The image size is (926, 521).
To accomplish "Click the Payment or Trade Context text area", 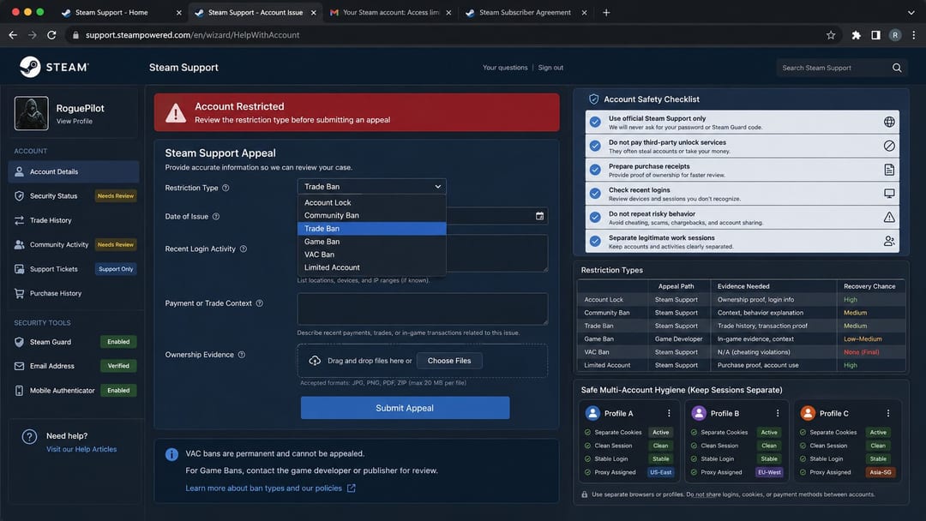I will coord(422,308).
